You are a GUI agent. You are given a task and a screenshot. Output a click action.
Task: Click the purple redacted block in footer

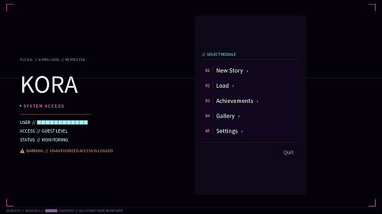51,210
